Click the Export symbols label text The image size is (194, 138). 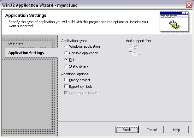pos(81,87)
